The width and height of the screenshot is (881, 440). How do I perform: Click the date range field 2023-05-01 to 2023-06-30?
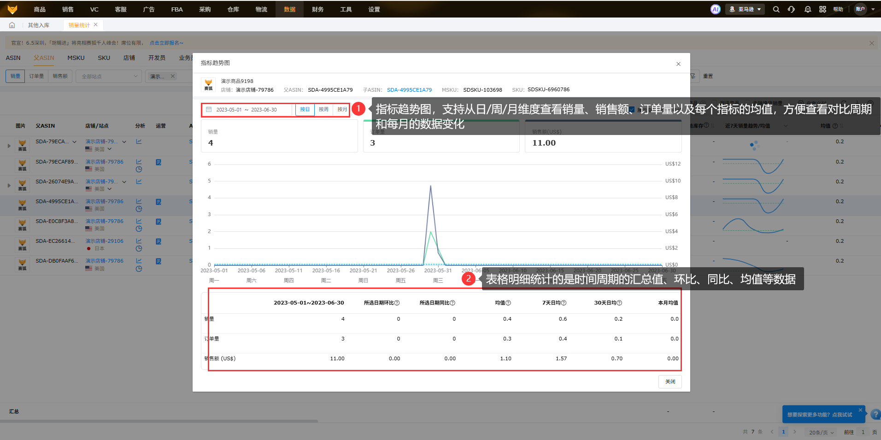[x=247, y=110]
